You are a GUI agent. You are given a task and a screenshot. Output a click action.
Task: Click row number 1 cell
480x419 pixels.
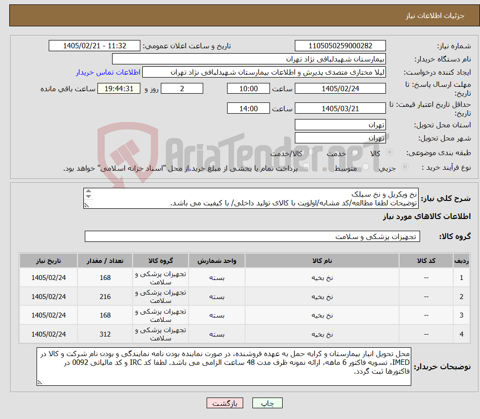461,278
